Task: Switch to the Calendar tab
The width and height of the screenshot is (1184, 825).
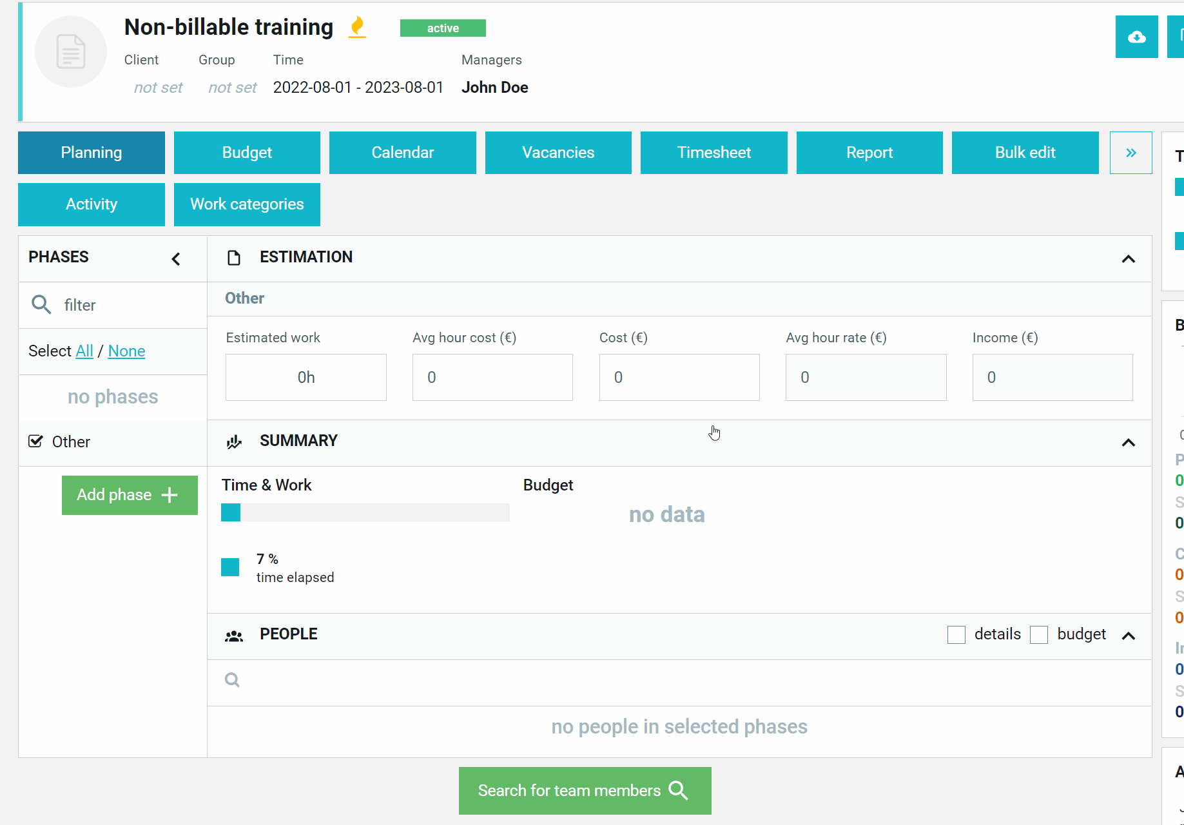Action: coord(403,153)
